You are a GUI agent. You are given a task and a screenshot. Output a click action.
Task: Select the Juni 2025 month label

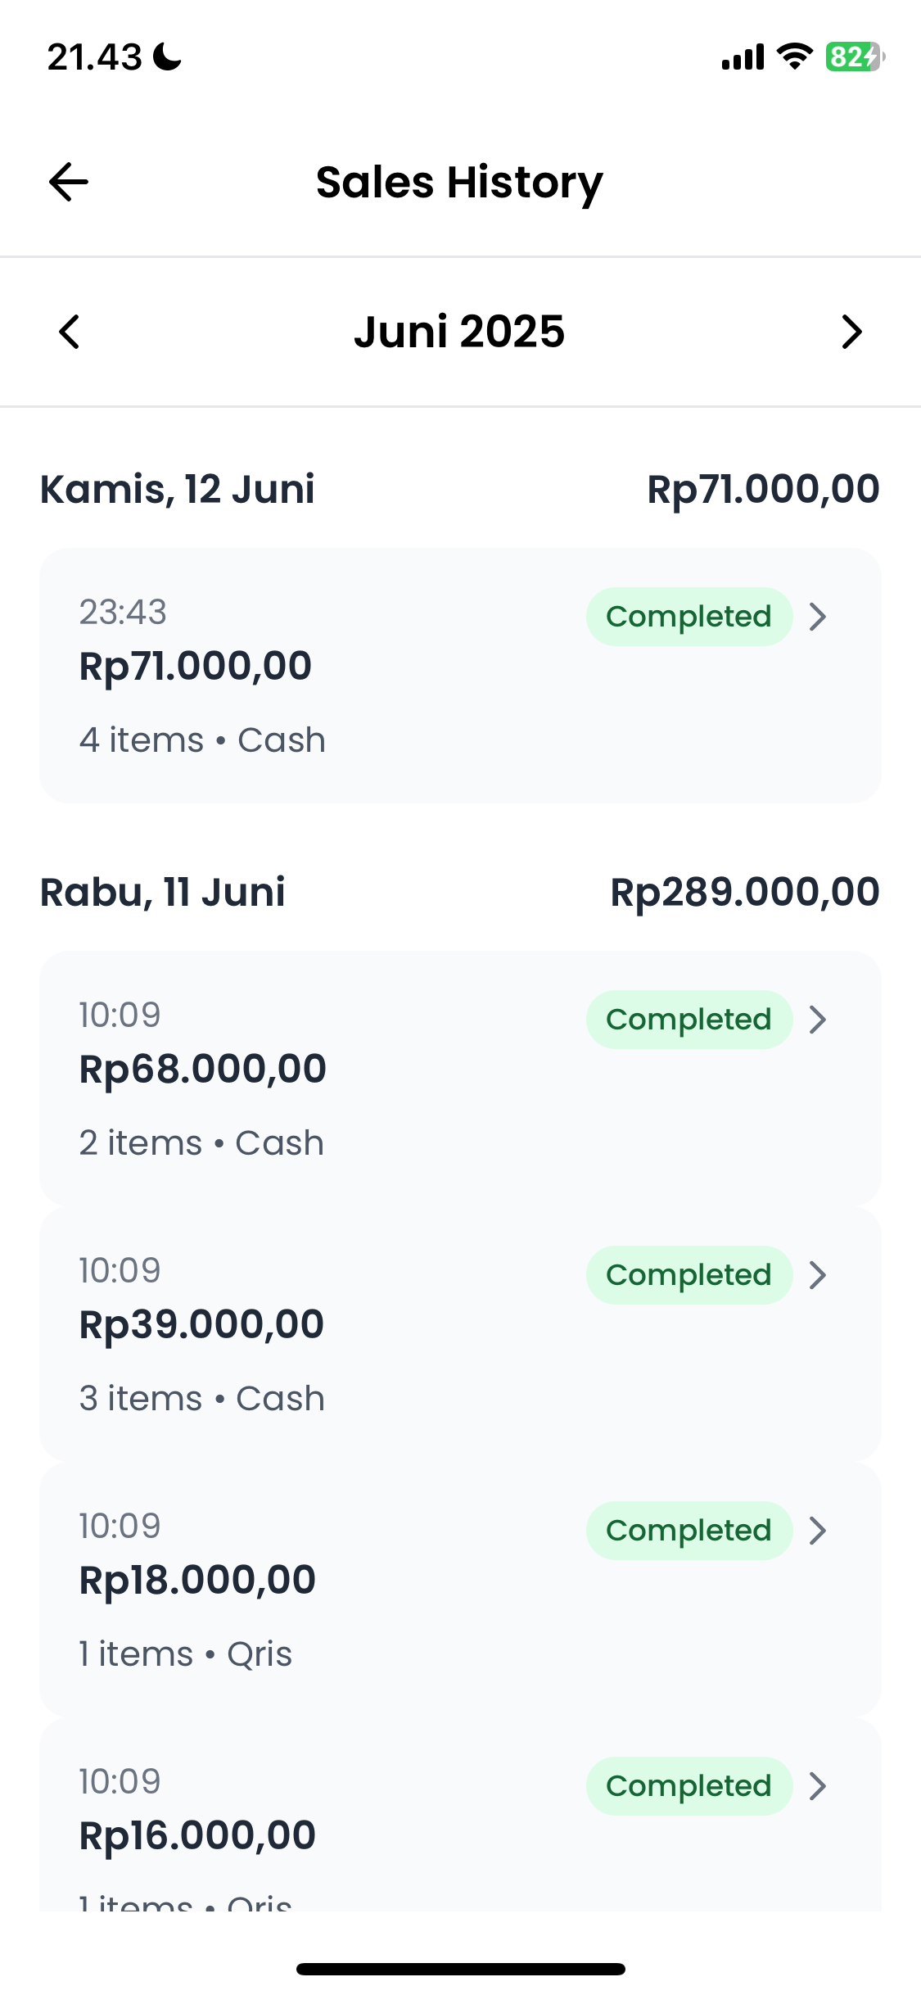point(459,332)
